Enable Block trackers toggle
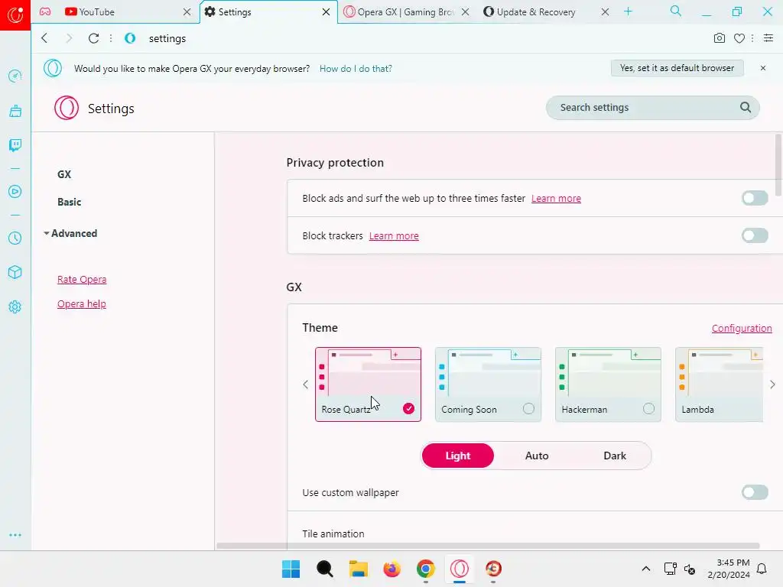This screenshot has width=783, height=587. coord(755,235)
